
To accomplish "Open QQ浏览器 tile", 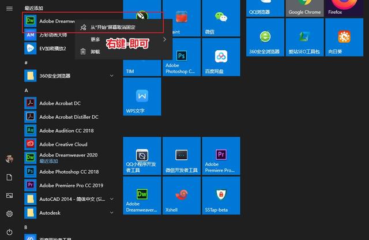I will 265,8.
